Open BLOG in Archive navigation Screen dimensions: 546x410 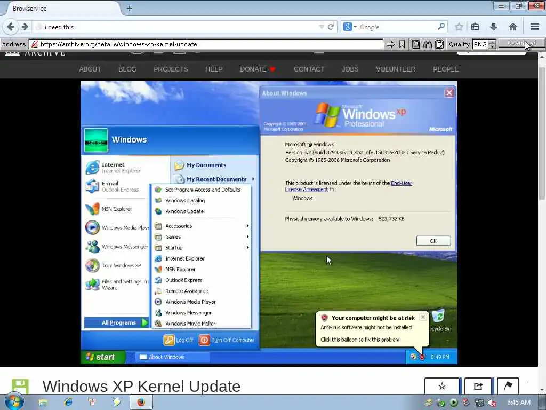click(127, 69)
